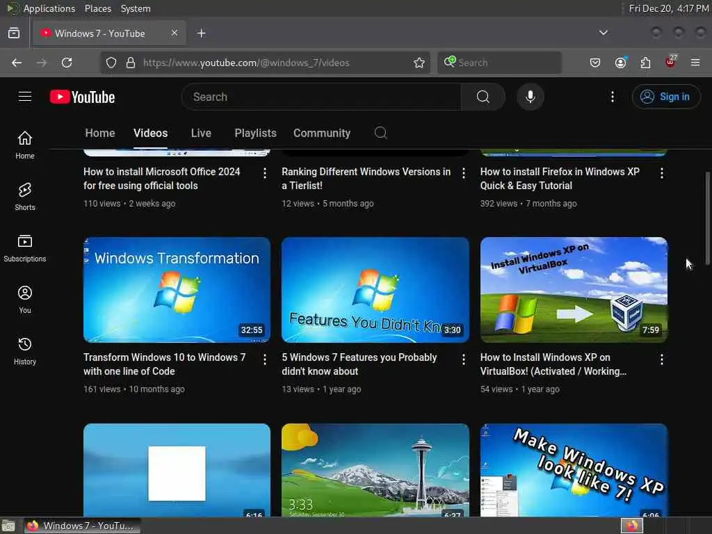Save page to Pocket icon
The height and width of the screenshot is (534, 712).
(595, 63)
